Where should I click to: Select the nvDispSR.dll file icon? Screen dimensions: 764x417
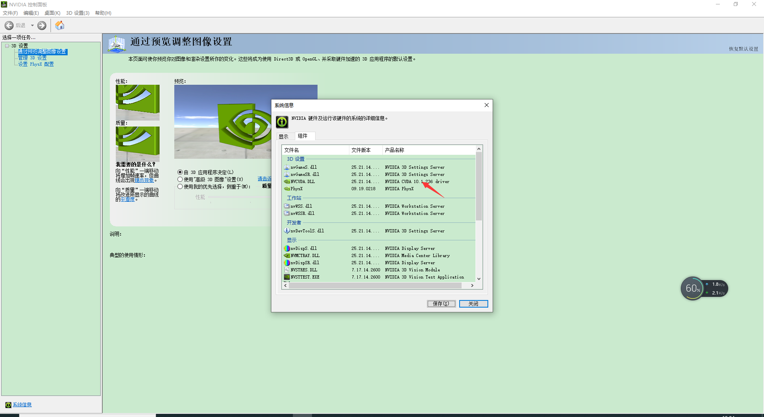click(286, 263)
